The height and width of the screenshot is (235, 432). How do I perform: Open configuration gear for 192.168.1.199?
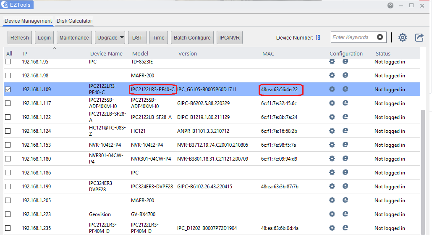332,186
